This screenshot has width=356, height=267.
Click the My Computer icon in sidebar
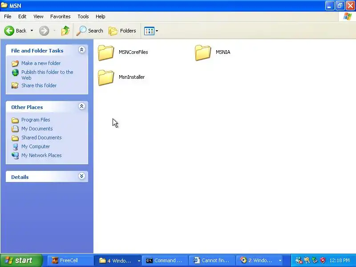(15, 147)
